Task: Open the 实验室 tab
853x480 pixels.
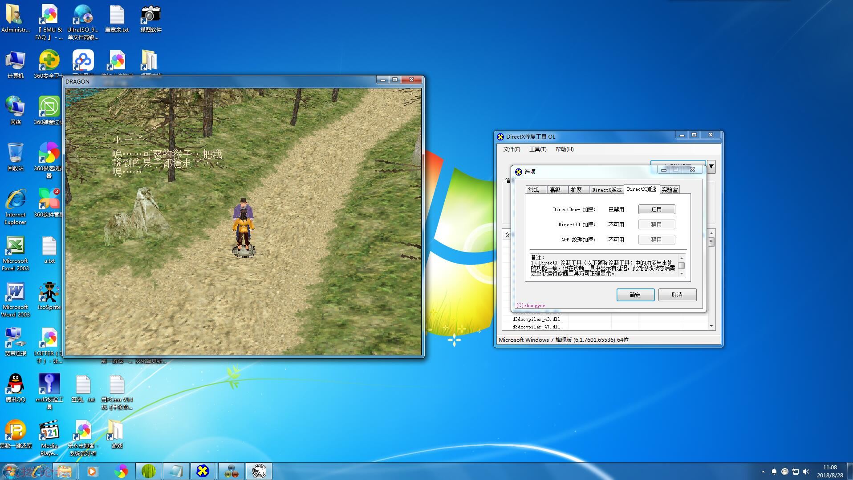Action: [x=670, y=190]
